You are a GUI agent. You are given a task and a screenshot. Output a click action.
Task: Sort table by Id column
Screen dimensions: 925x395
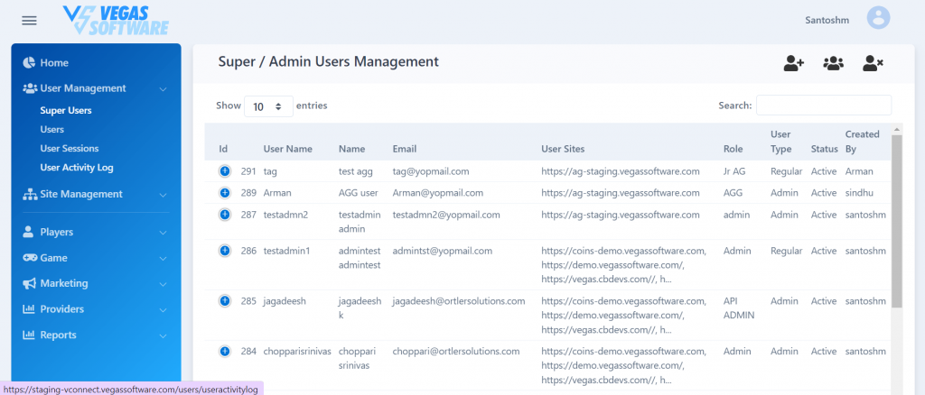[x=223, y=149]
